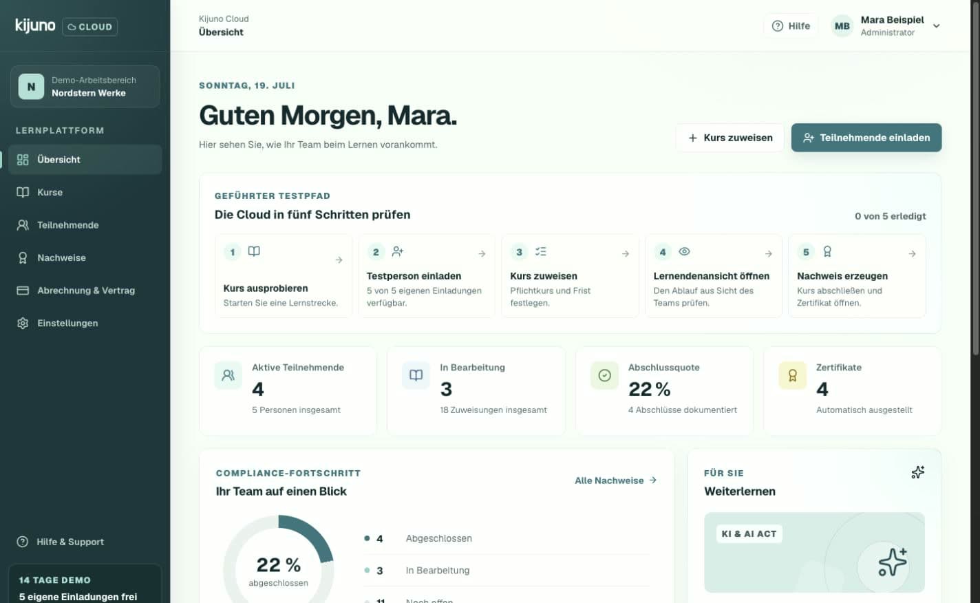The image size is (980, 603).
Task: Click the plus icon on Kurs zuweisen
Action: point(692,138)
